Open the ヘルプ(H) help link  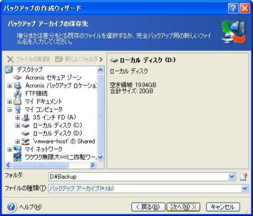[30, 207]
